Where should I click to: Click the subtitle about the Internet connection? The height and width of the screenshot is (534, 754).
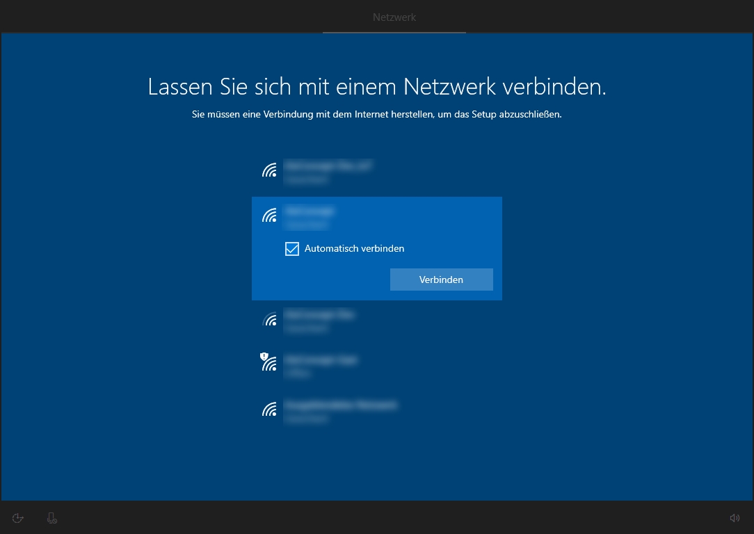[376, 115]
